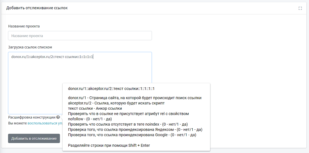Click the Вы можете text before the link
This screenshot has width=309, height=153.
point(18,123)
